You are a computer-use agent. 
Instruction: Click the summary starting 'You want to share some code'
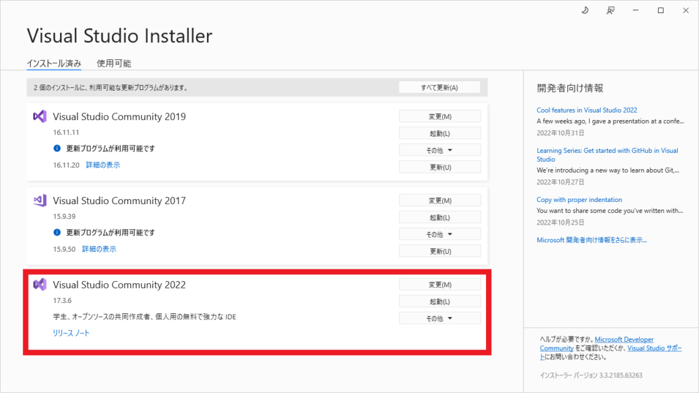click(610, 211)
